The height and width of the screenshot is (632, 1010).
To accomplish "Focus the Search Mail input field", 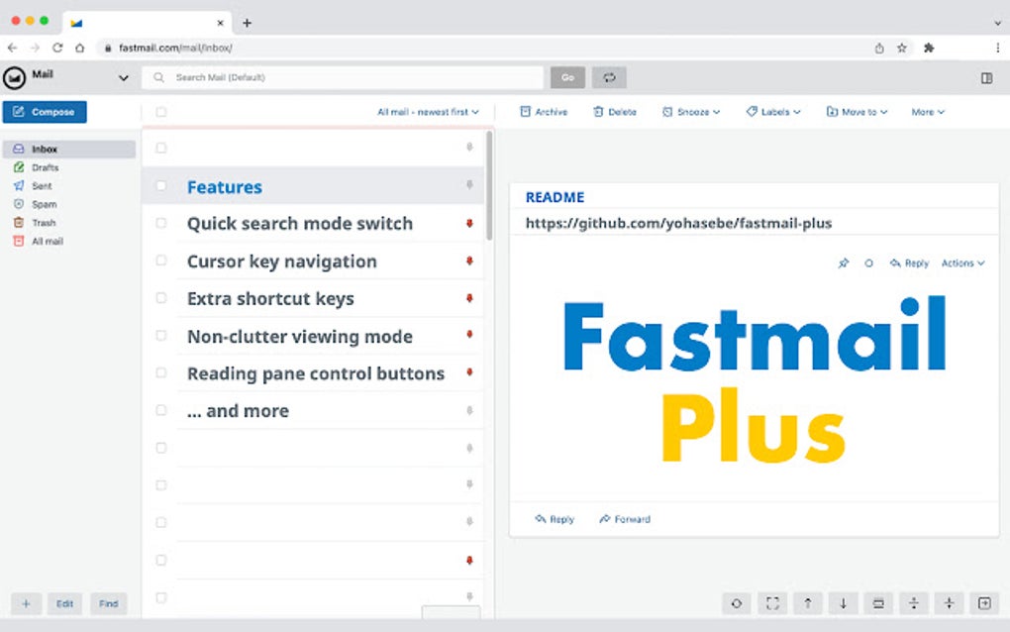I will click(x=343, y=77).
